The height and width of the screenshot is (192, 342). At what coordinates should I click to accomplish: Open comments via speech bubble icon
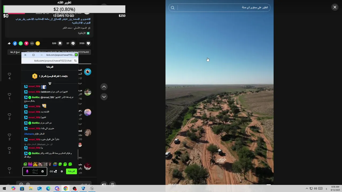(x=73, y=43)
